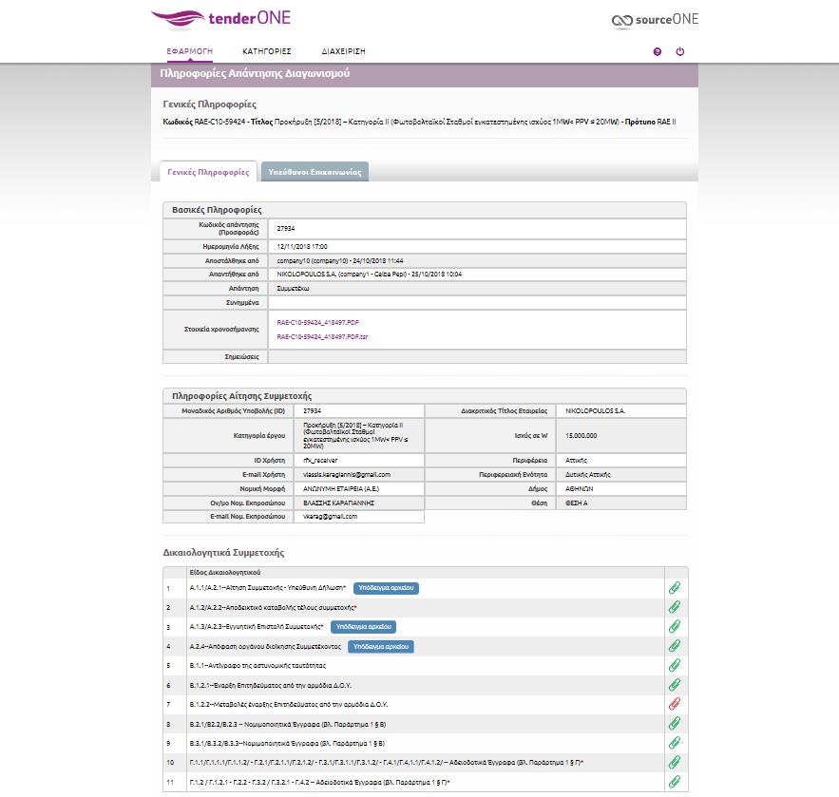Click red clip icon for row 7 Μεταβολές έναρξης
839x797 pixels.
[675, 704]
